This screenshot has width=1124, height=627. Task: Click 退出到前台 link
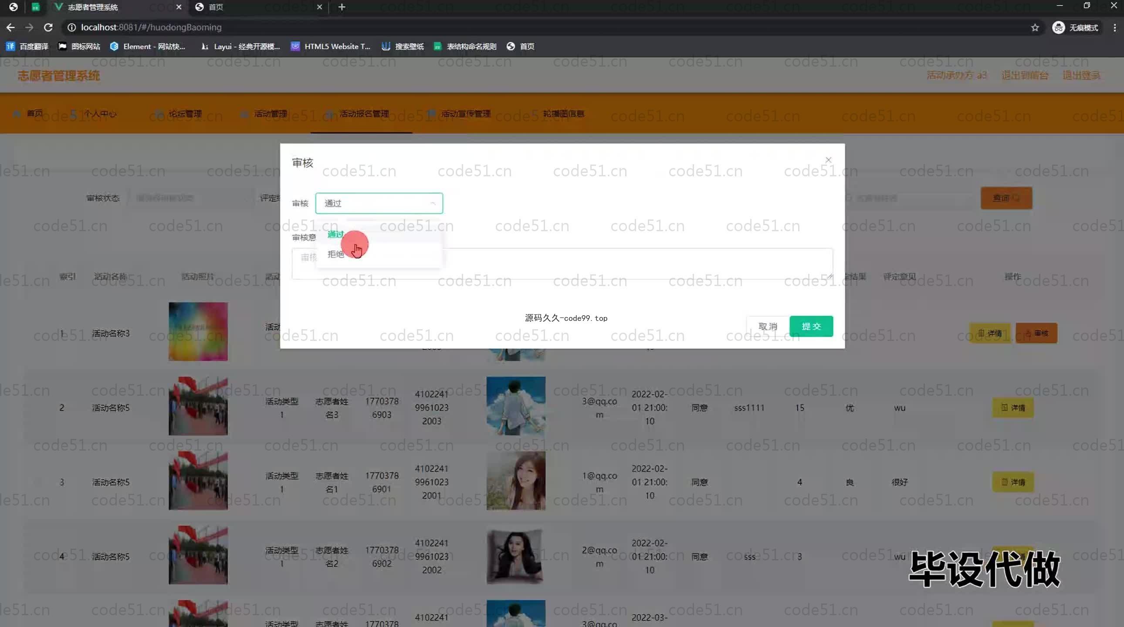tap(1025, 75)
